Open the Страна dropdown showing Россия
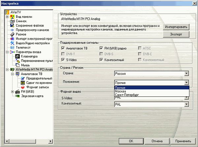This screenshot has height=147, width=198. click(186, 74)
